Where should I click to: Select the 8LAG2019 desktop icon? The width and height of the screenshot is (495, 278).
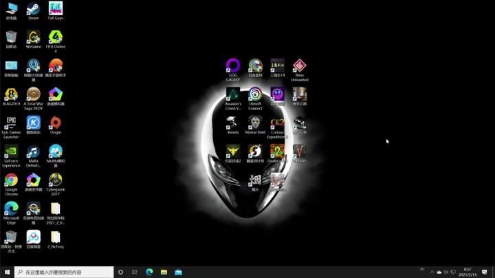[x=11, y=96]
